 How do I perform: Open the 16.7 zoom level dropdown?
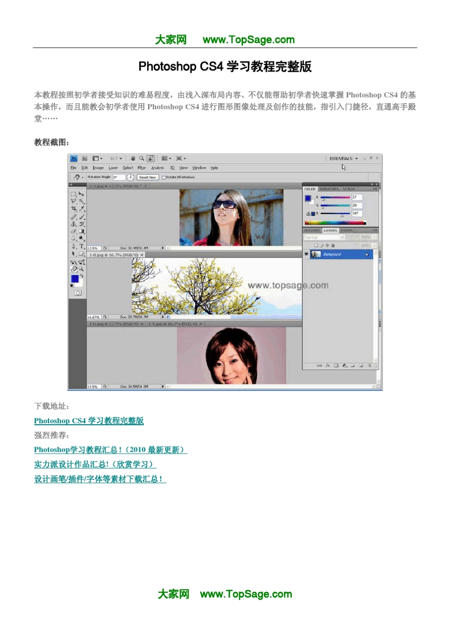click(115, 158)
